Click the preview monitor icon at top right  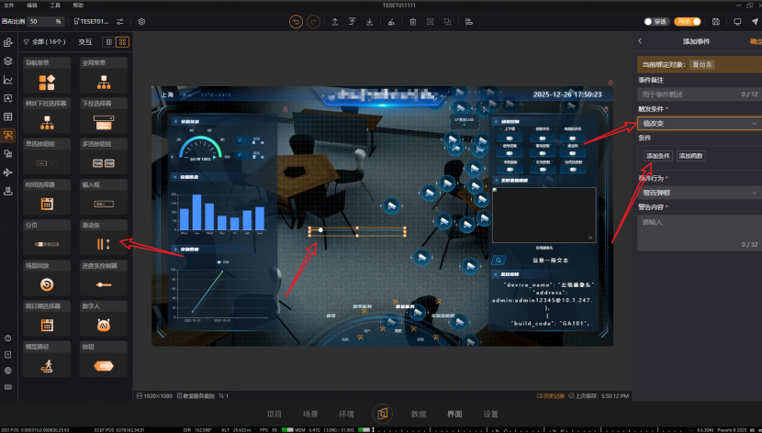pos(737,21)
